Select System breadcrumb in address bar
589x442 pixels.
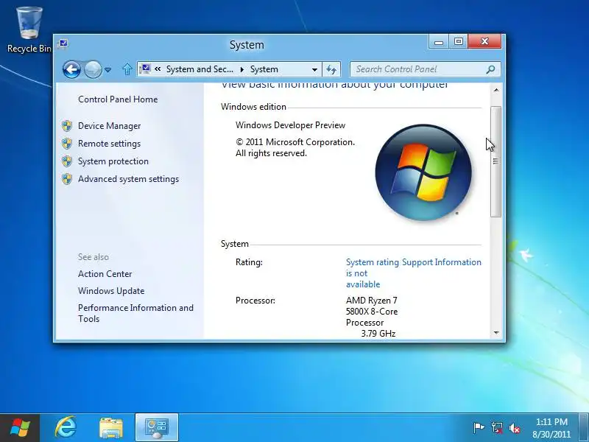coord(264,69)
